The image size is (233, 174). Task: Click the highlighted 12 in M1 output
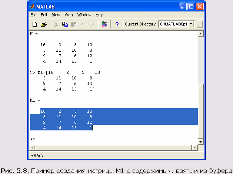pos(90,122)
